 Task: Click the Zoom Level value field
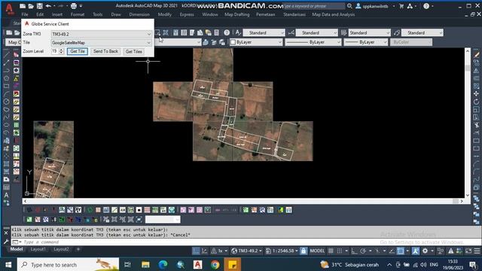[x=55, y=51]
